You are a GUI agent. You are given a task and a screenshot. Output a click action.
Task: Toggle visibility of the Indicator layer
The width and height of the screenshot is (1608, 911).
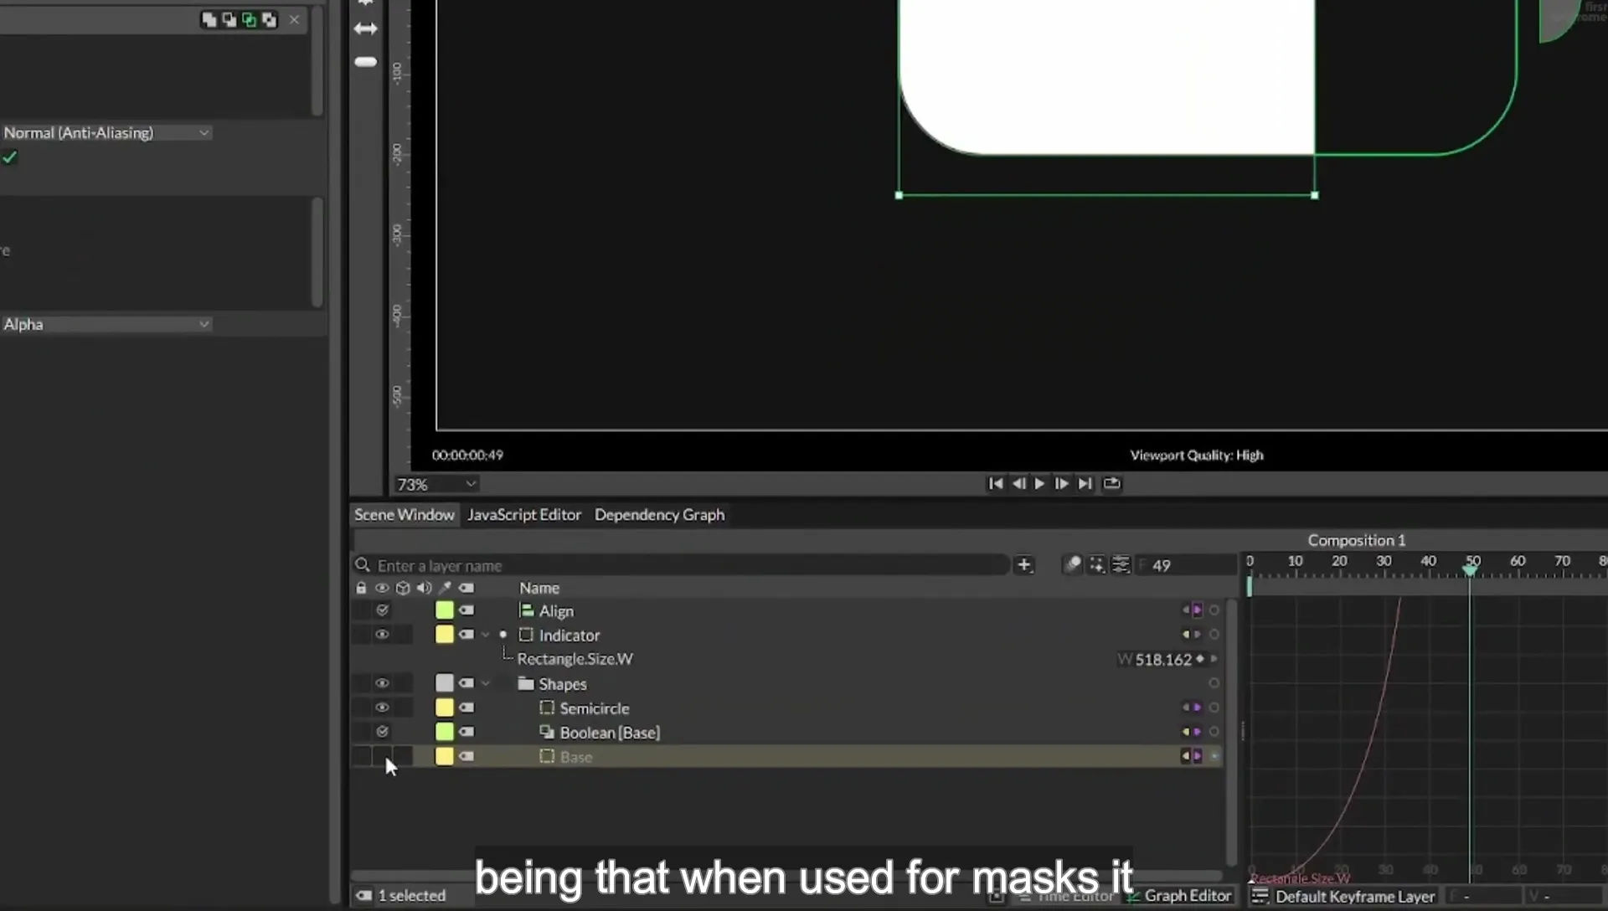pos(382,635)
